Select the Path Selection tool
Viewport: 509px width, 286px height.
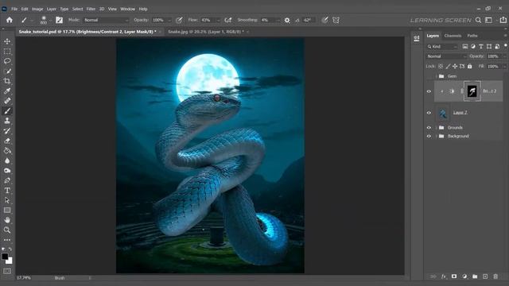(x=7, y=200)
